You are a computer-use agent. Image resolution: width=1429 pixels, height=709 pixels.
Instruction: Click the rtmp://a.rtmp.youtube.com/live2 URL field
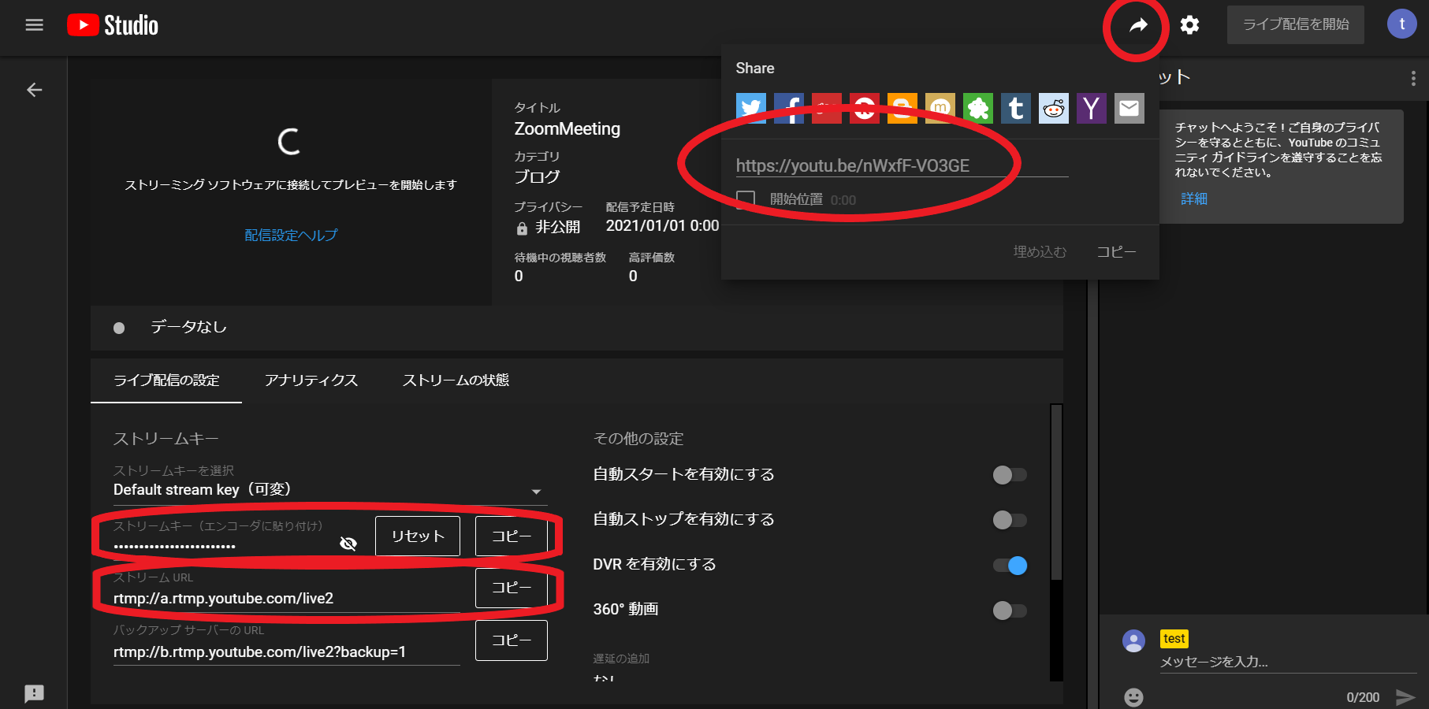tap(287, 599)
